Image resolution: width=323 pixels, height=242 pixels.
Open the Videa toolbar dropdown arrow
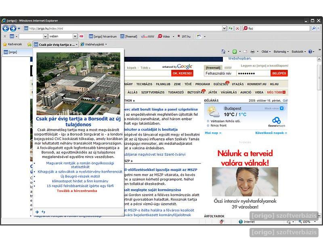click(173, 37)
